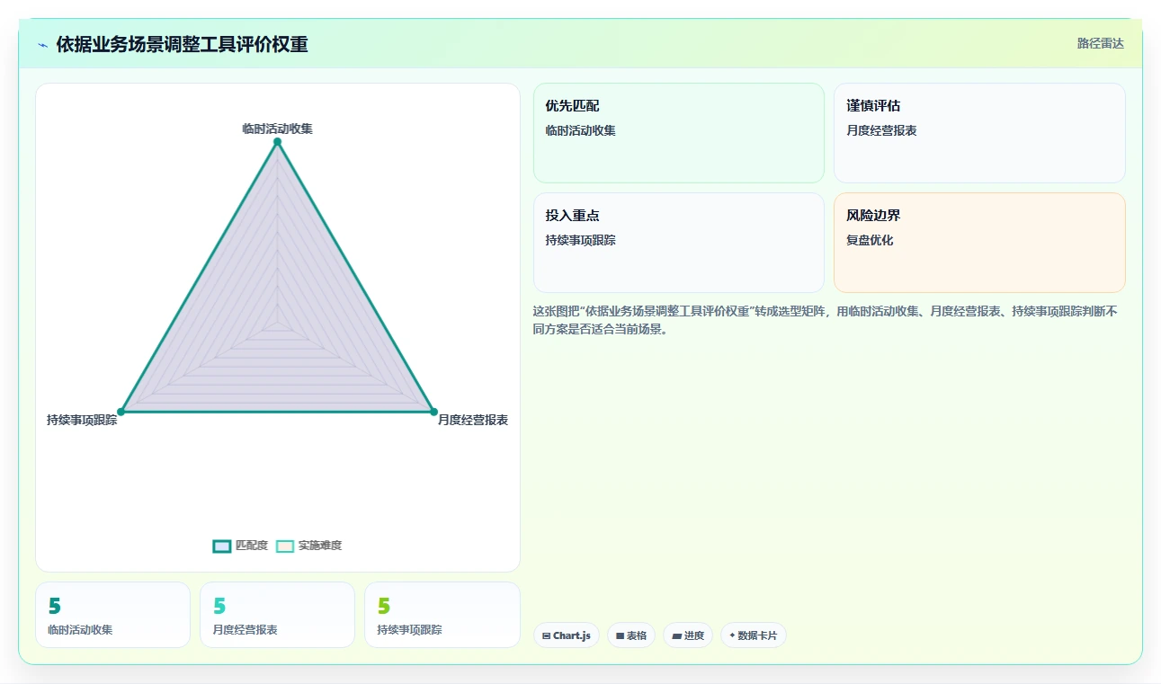Click the description paragraph starting with 这张图把
Screen dimensions: 1161x684
click(x=826, y=320)
